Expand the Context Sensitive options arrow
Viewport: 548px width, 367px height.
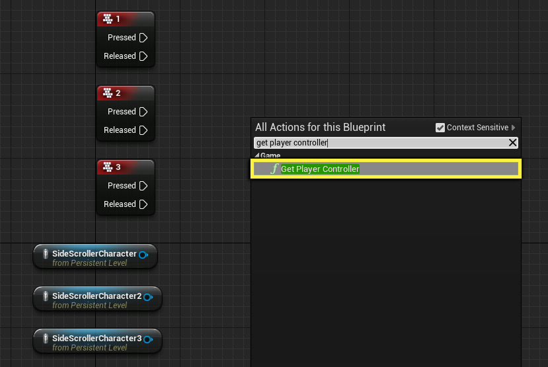514,128
